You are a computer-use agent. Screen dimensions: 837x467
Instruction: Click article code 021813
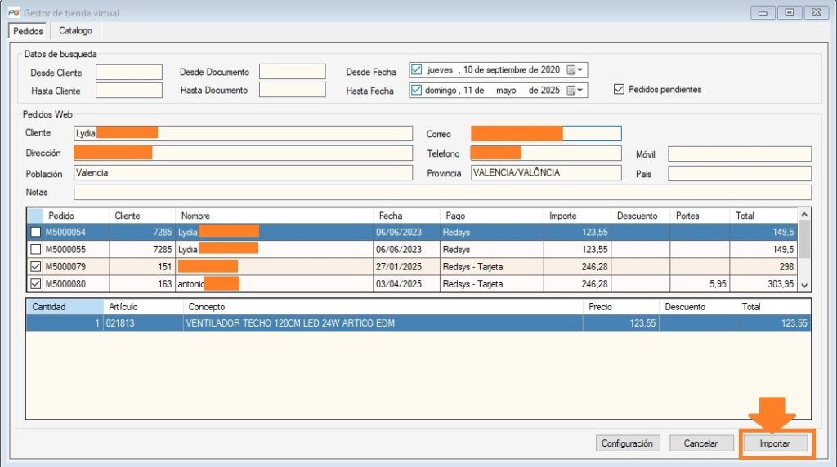pyautogui.click(x=120, y=323)
